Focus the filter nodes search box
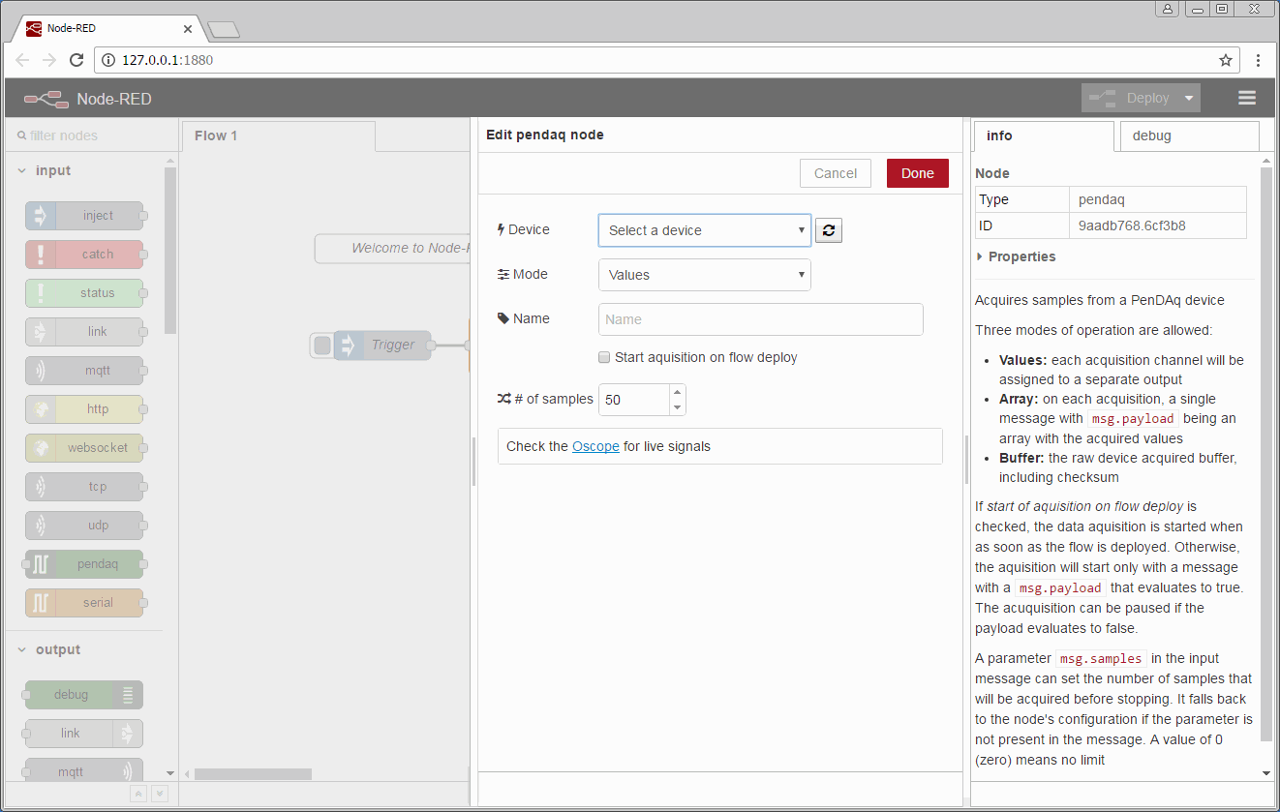 pyautogui.click(x=90, y=136)
